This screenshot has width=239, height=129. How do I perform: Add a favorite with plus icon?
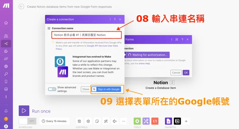pyautogui.click(x=186, y=121)
